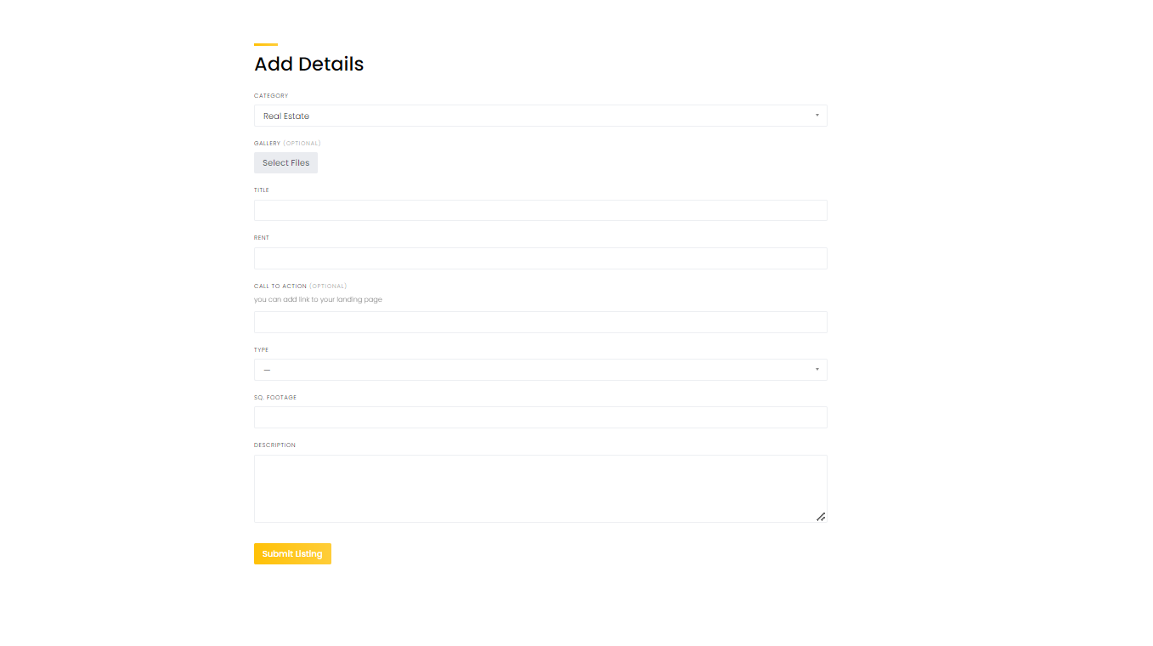Image resolution: width=1153 pixels, height=646 pixels.
Task: Open the Type dropdown
Action: (x=540, y=370)
